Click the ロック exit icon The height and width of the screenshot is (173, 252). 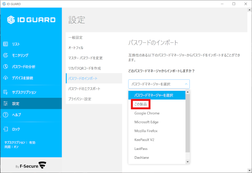pyautogui.click(x=5, y=129)
